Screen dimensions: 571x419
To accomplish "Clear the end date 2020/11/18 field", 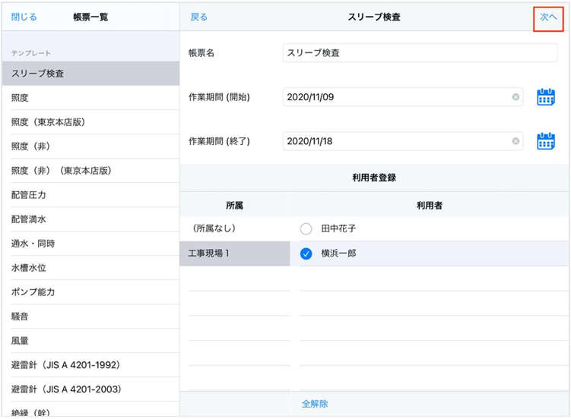I will [x=515, y=141].
